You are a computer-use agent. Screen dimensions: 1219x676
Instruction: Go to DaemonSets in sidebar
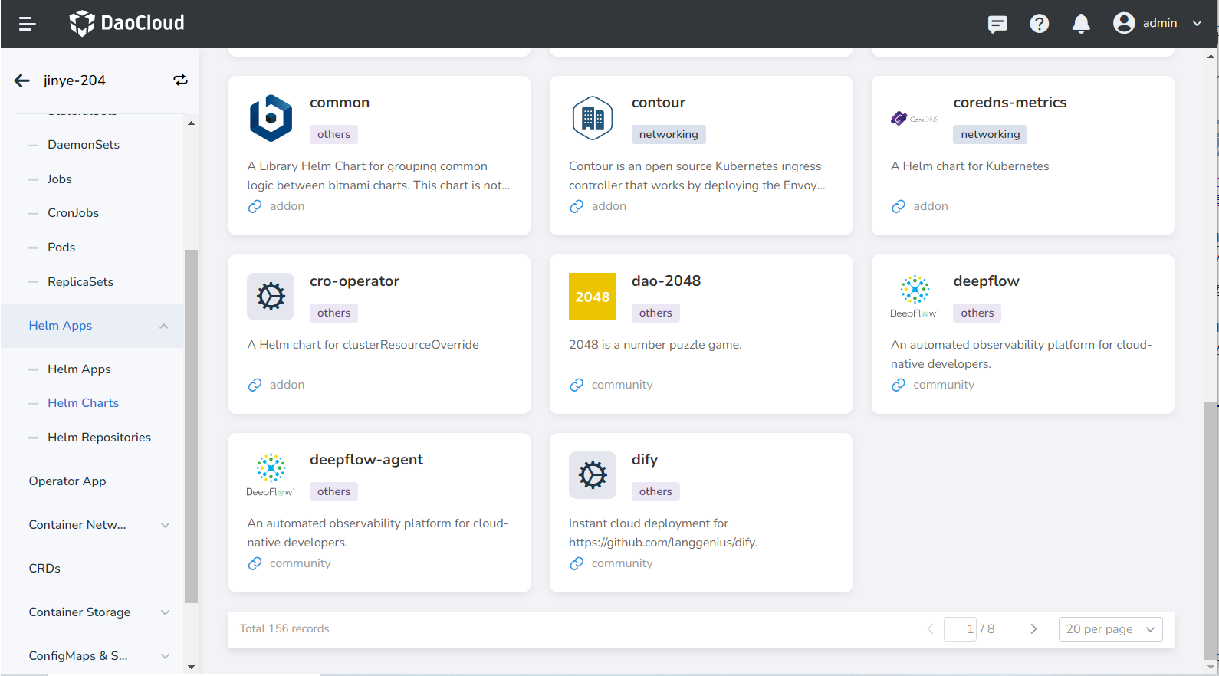tap(84, 145)
